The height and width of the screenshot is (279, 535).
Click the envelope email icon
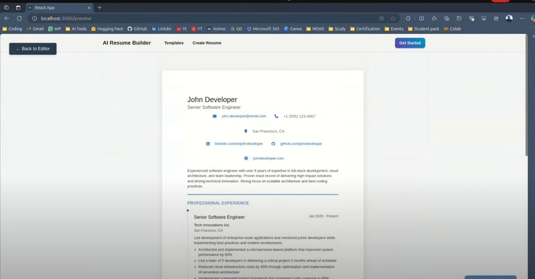point(214,116)
